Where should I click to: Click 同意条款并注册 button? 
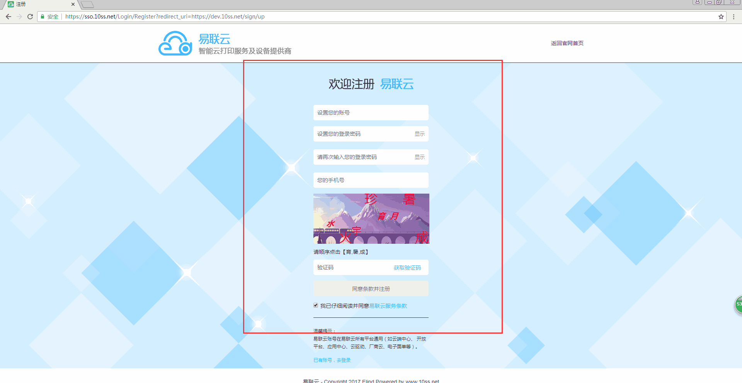pos(371,289)
